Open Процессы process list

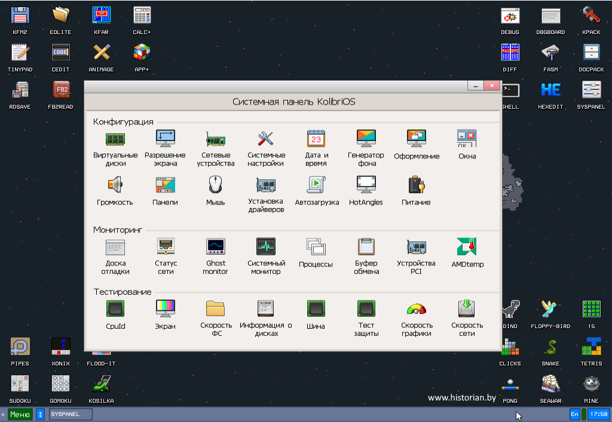tap(316, 246)
